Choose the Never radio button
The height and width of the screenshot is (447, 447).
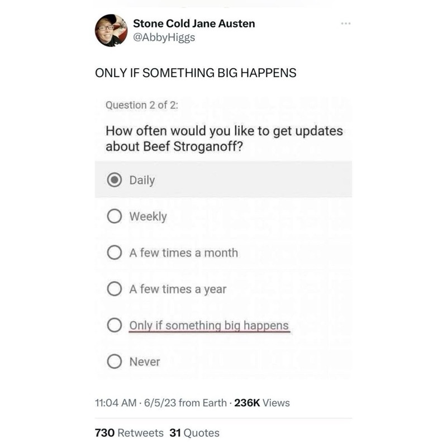tap(115, 362)
